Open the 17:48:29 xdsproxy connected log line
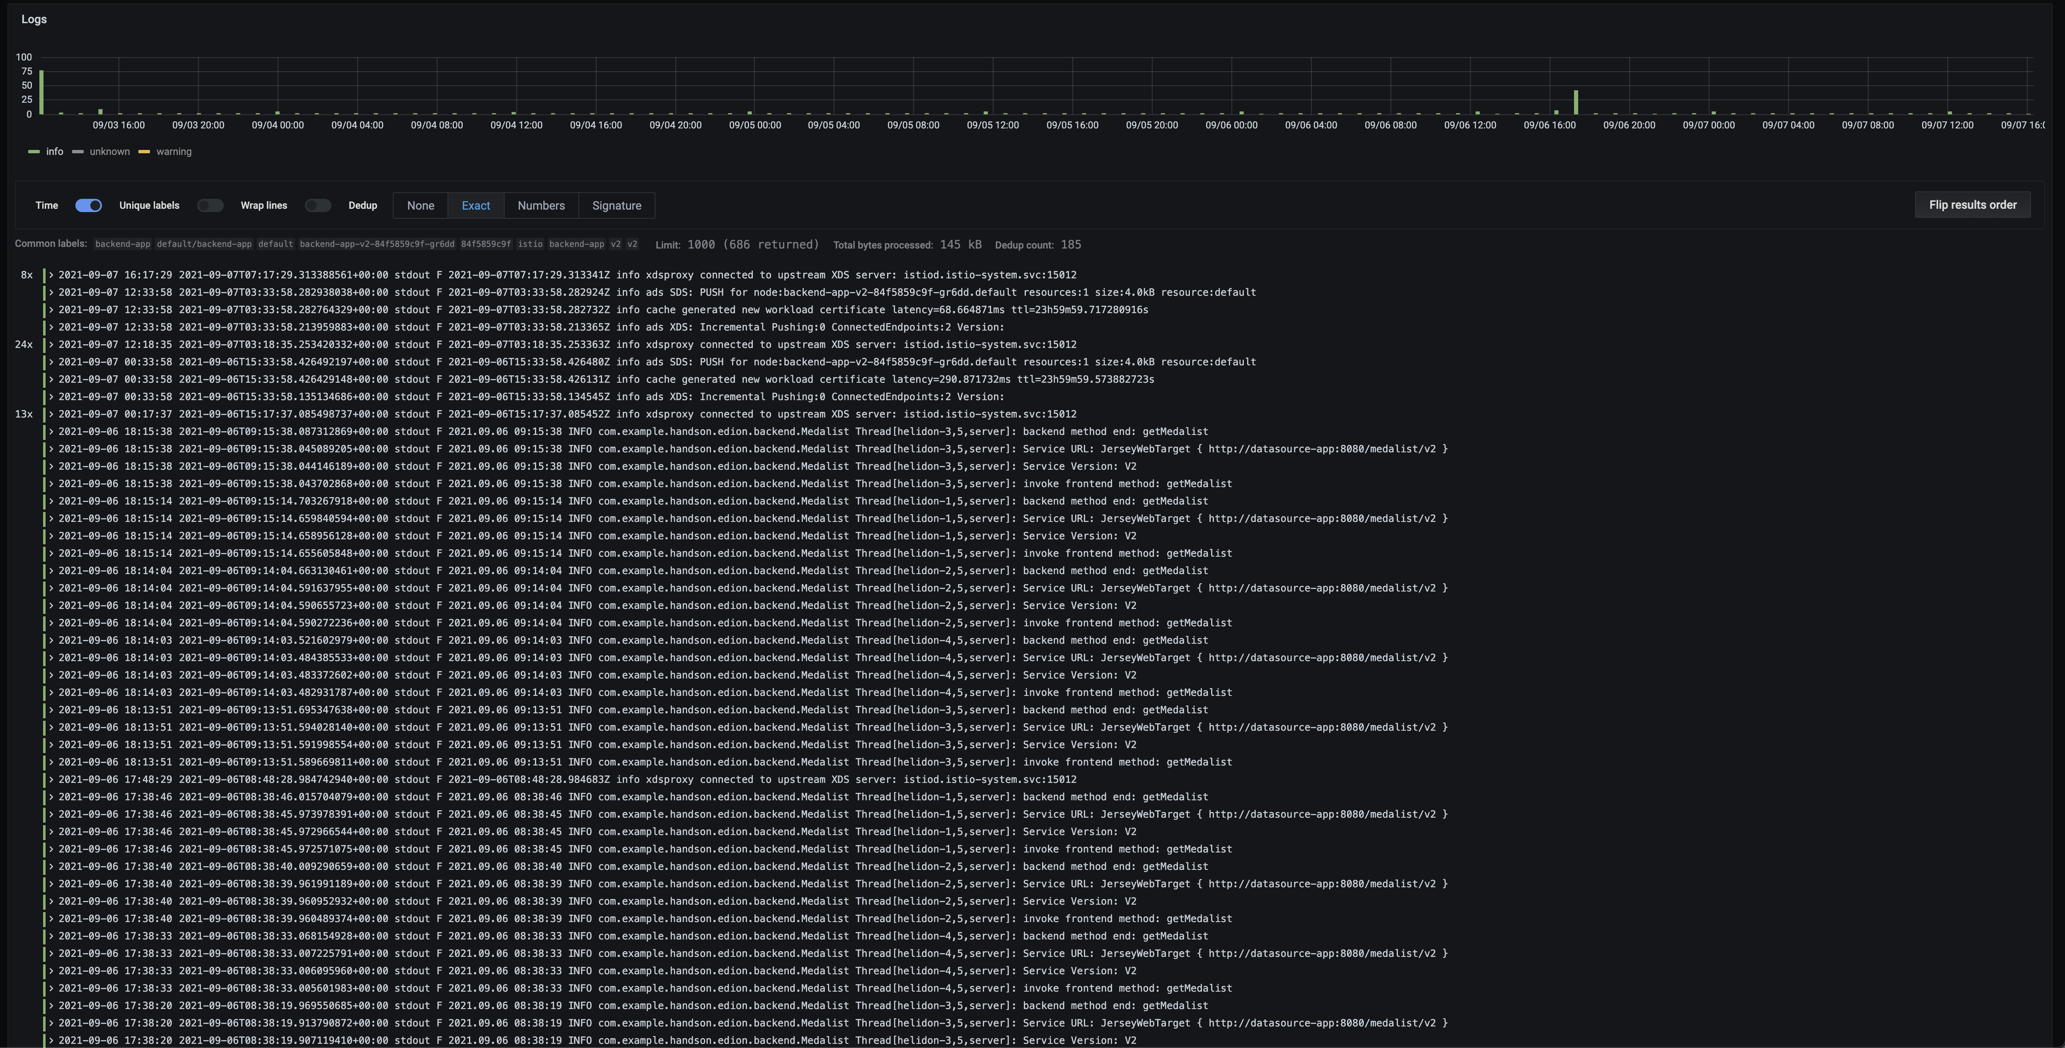 (51, 780)
